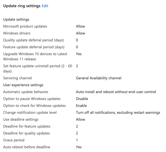This screenshot has height=152, width=166.
Task: Click the Microsoft product updates label
Action: point(25,26)
